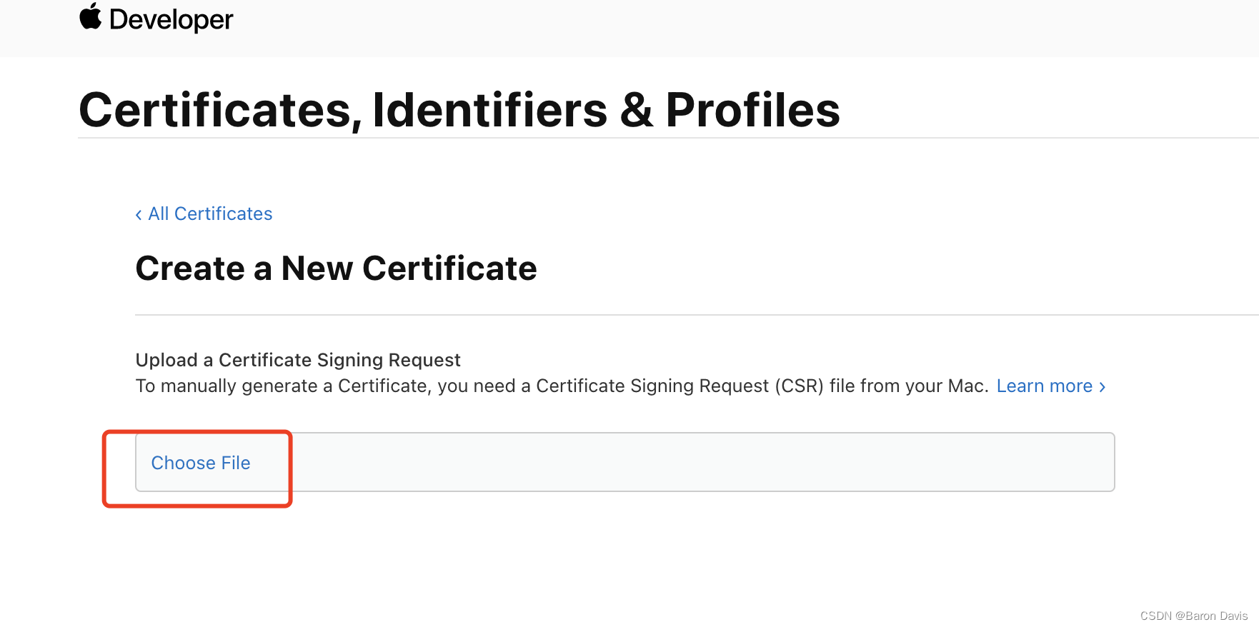Image resolution: width=1259 pixels, height=627 pixels.
Task: Click the Choose File button
Action: 201,463
